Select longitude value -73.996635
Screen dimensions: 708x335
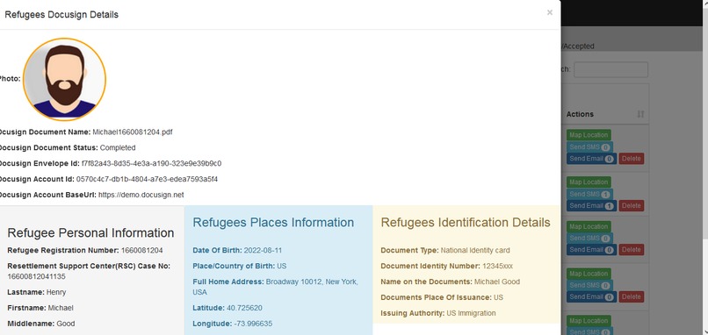click(x=253, y=324)
